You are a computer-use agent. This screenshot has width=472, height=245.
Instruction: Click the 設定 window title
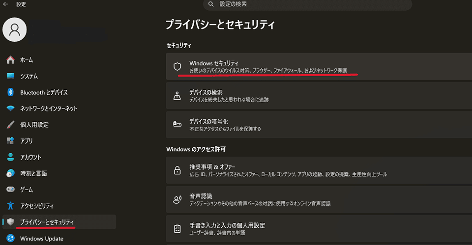click(21, 4)
